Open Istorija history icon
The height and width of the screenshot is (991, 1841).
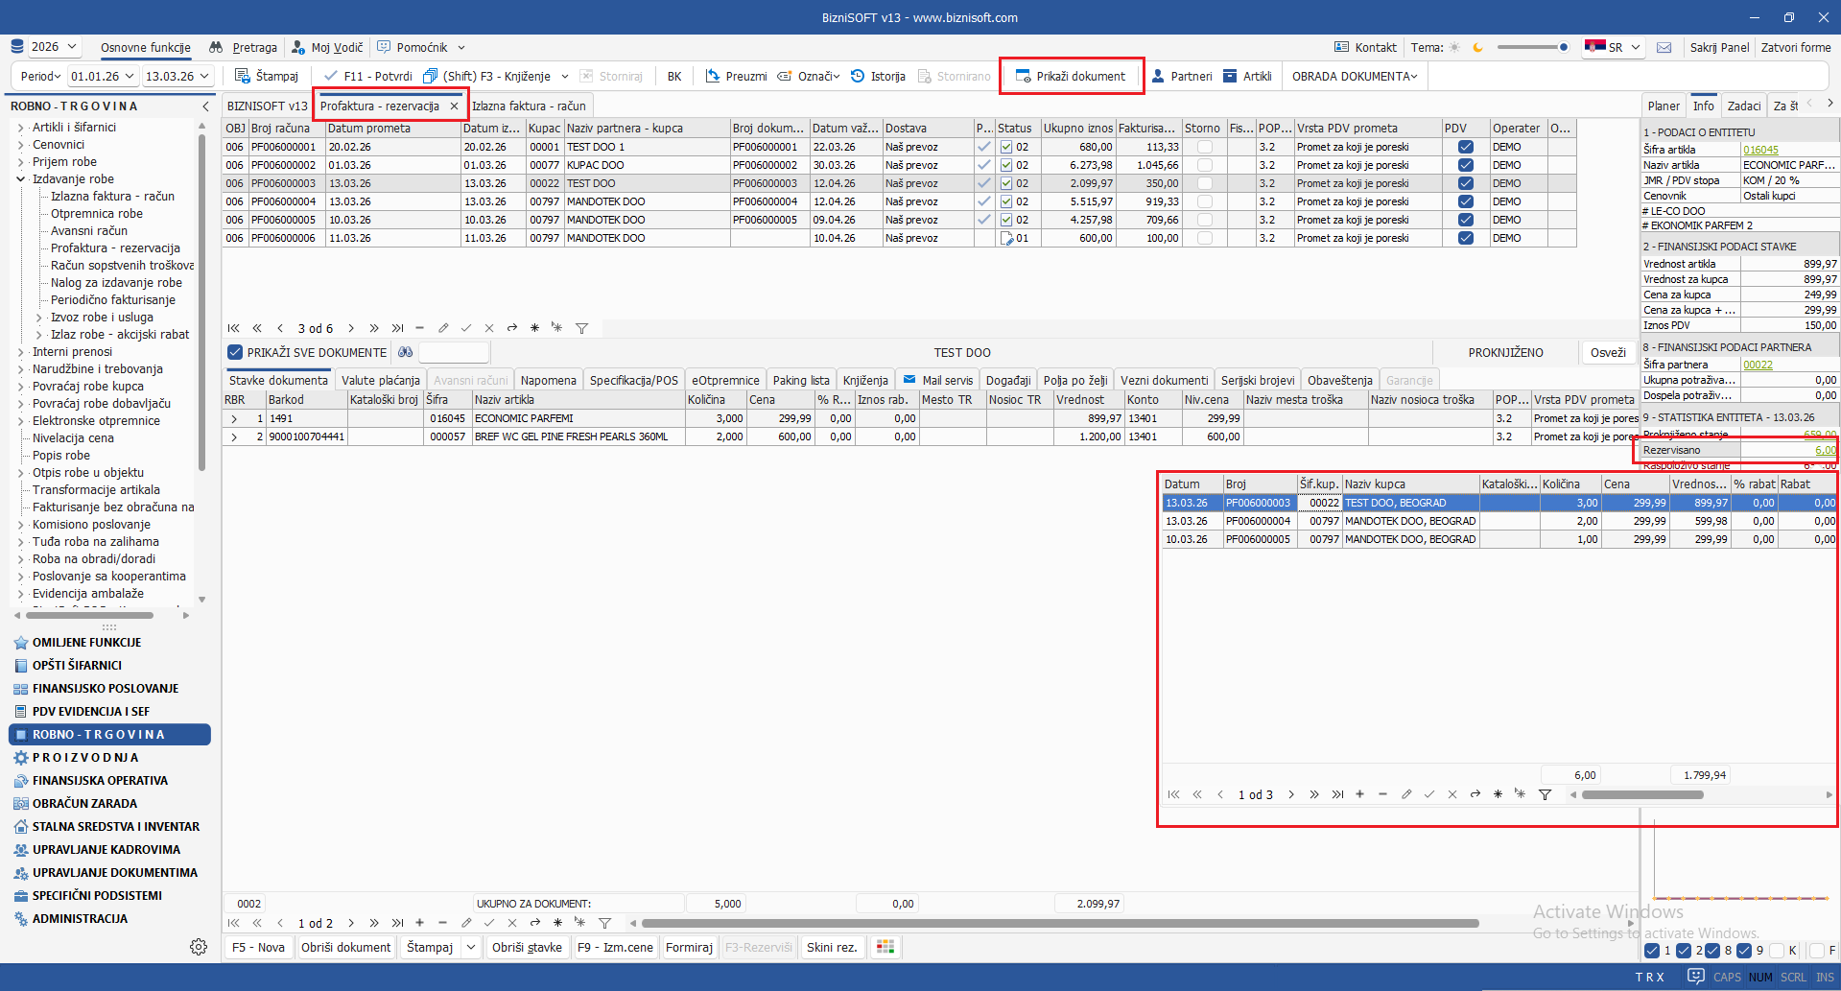[858, 76]
